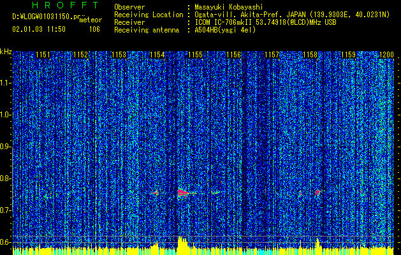Click the 1200 time marker
401x255 pixels.
click(x=386, y=55)
